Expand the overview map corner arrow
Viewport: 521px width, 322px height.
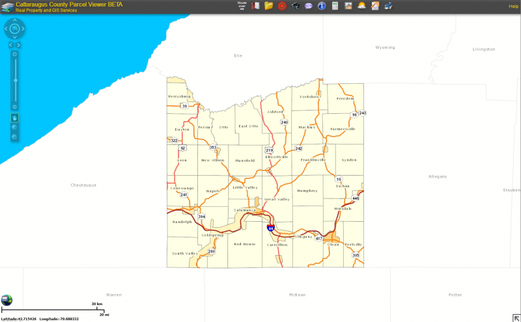pos(515,317)
